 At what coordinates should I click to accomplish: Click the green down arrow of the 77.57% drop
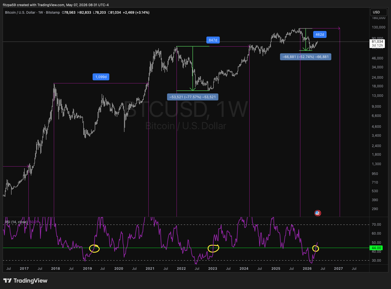(193, 69)
